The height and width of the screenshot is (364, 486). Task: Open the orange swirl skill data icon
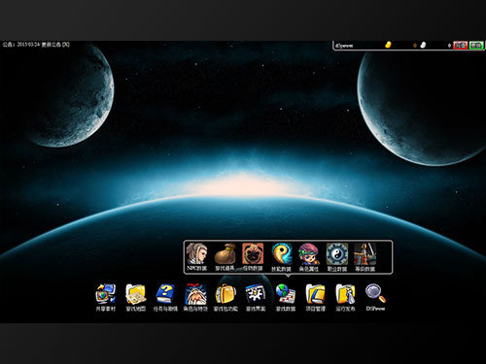click(x=281, y=254)
